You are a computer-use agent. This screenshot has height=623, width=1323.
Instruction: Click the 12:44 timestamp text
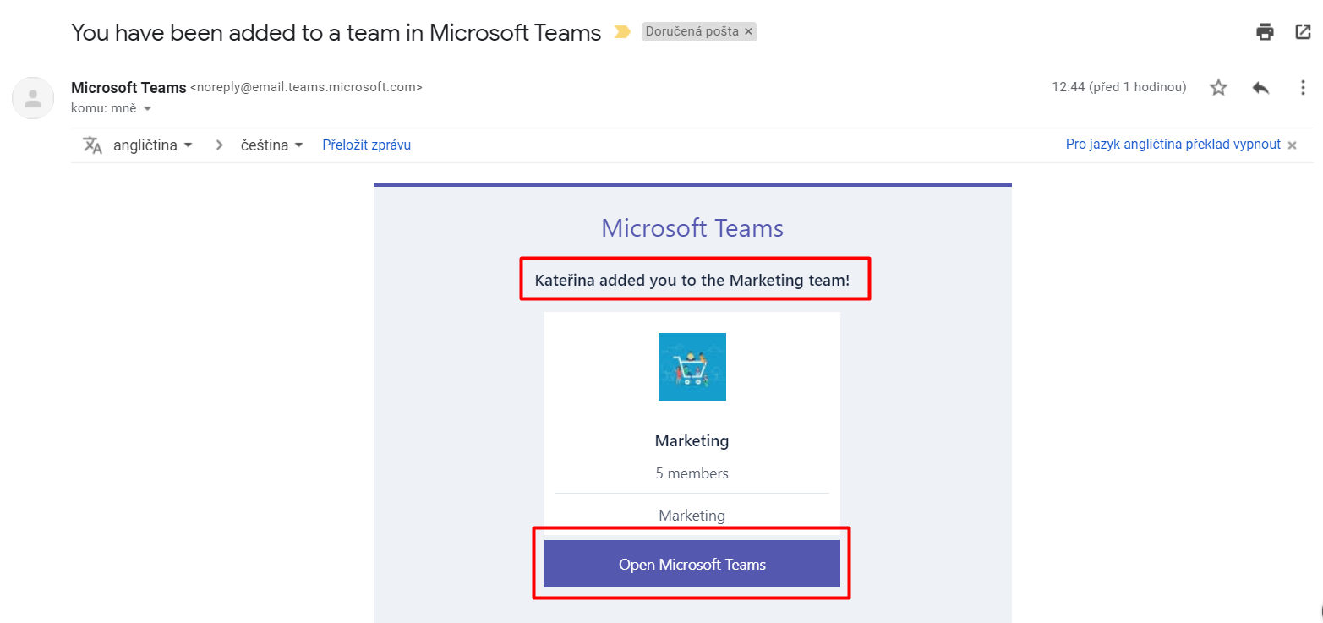pos(1119,87)
